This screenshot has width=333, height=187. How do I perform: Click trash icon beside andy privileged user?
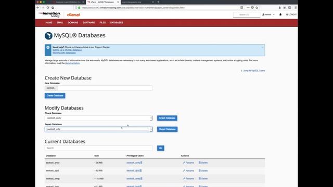[141, 163]
